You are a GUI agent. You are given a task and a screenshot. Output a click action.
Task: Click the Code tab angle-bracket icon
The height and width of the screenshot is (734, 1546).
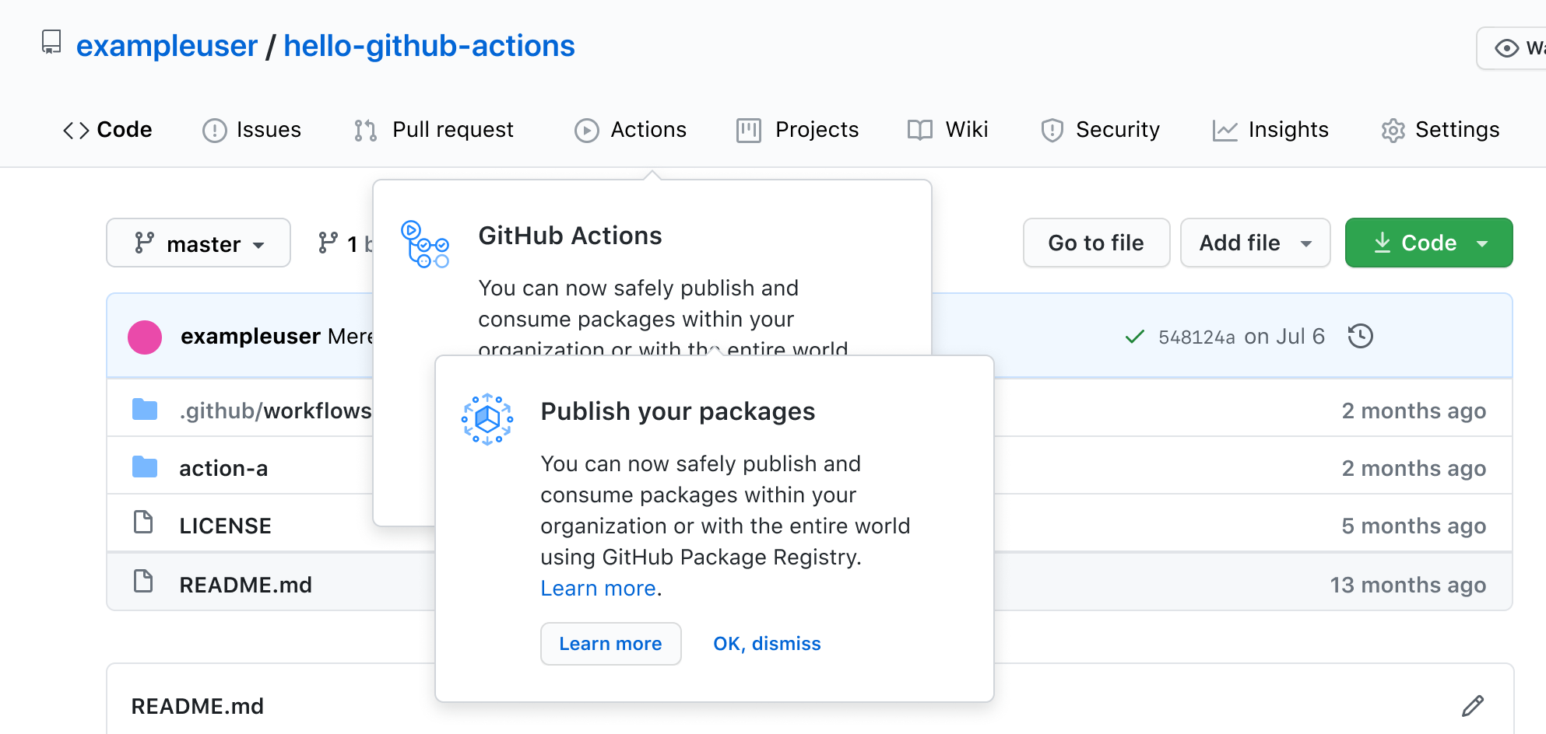pos(76,131)
